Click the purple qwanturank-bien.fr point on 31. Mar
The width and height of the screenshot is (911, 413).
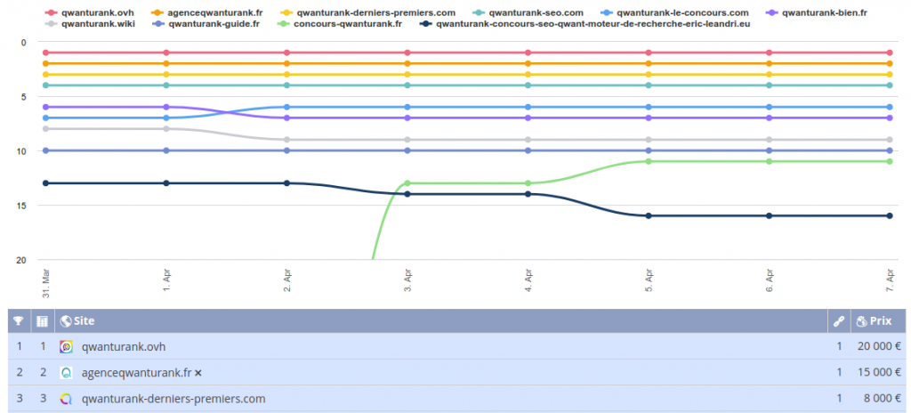45,107
